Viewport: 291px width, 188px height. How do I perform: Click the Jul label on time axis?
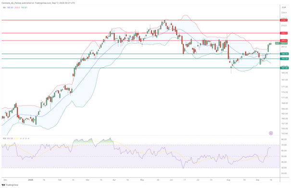click(x=198, y=180)
